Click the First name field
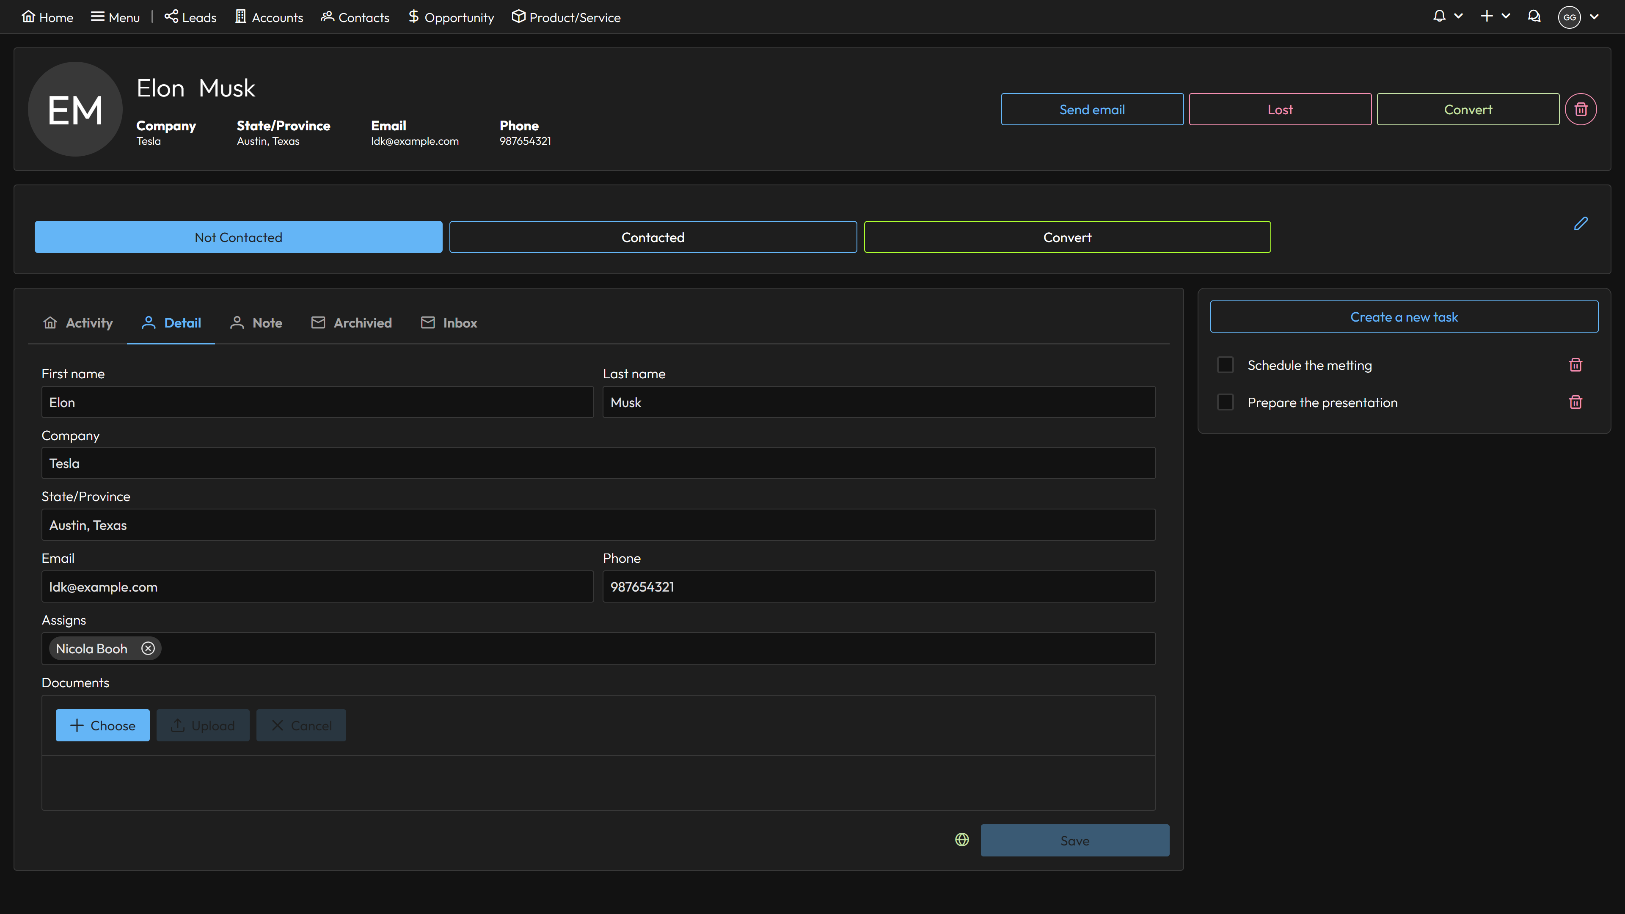 tap(317, 402)
